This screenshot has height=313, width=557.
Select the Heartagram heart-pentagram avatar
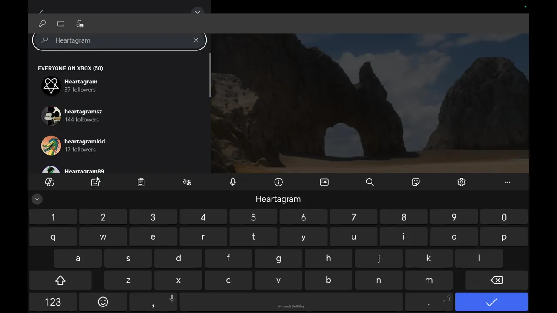tap(51, 86)
